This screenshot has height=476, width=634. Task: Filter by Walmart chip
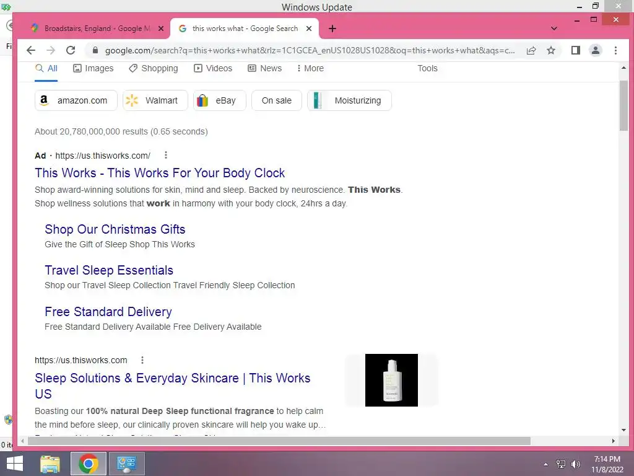[155, 100]
